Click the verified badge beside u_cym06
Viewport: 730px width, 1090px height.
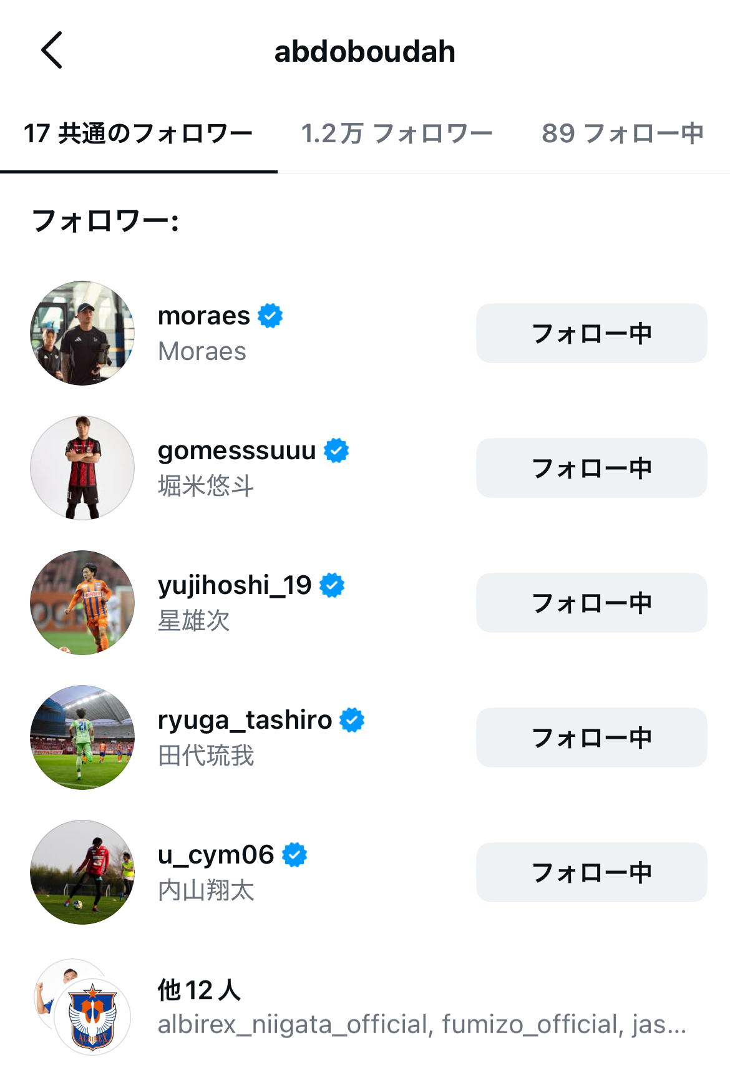294,855
